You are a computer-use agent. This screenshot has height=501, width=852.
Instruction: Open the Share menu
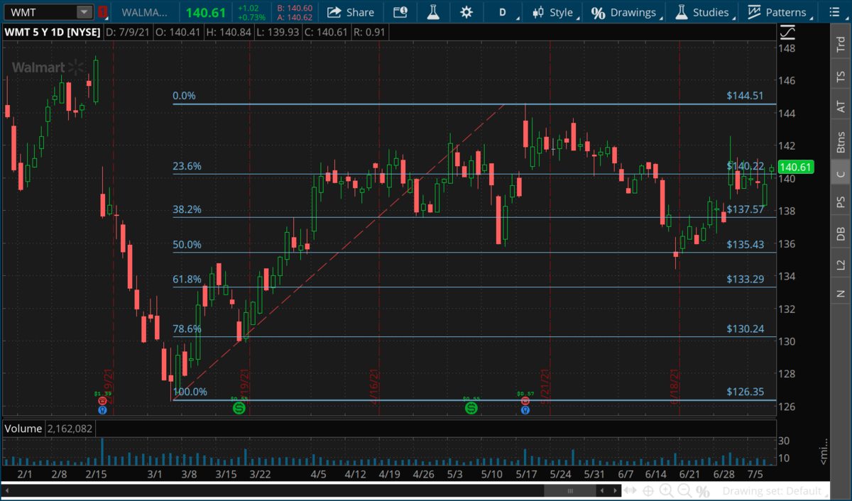pos(351,12)
